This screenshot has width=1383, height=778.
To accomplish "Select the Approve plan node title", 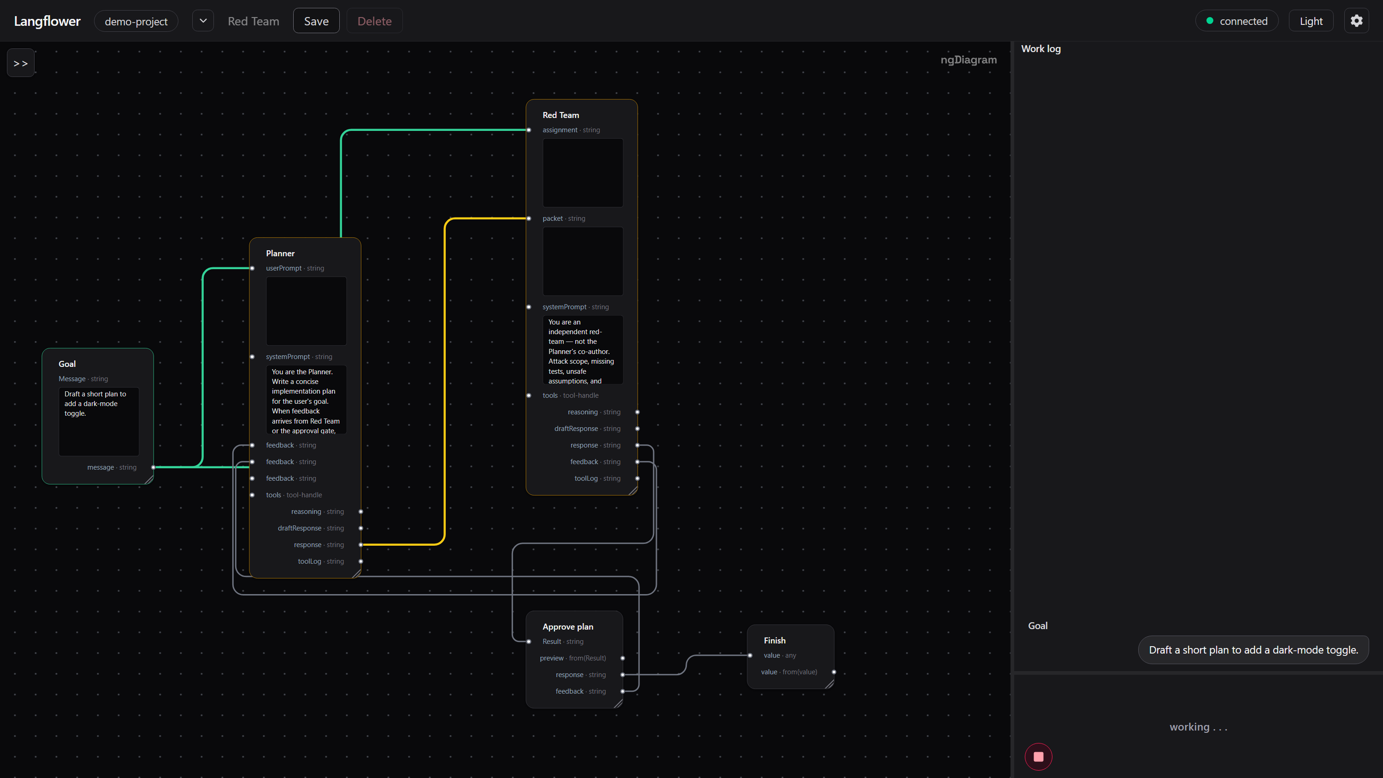I will pyautogui.click(x=567, y=626).
